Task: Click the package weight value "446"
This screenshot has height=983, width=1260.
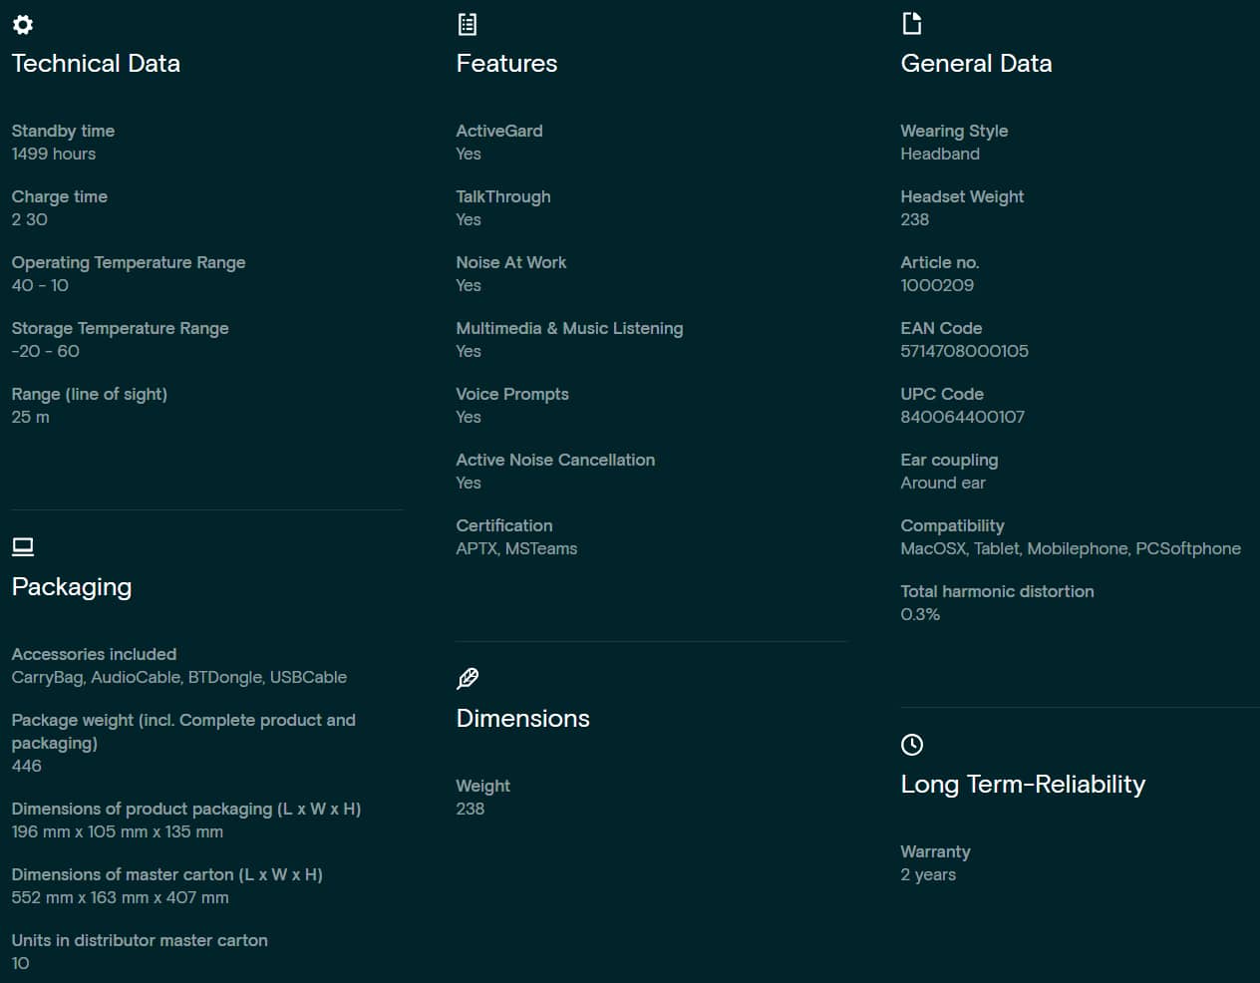Action: tap(27, 766)
